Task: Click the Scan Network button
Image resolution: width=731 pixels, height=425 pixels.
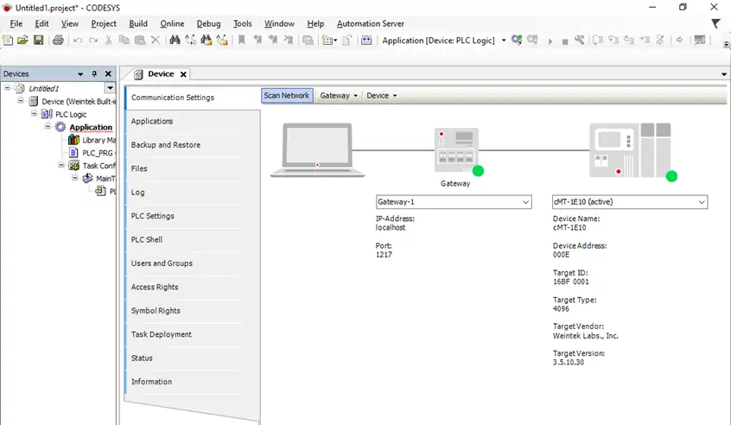Action: tap(287, 96)
